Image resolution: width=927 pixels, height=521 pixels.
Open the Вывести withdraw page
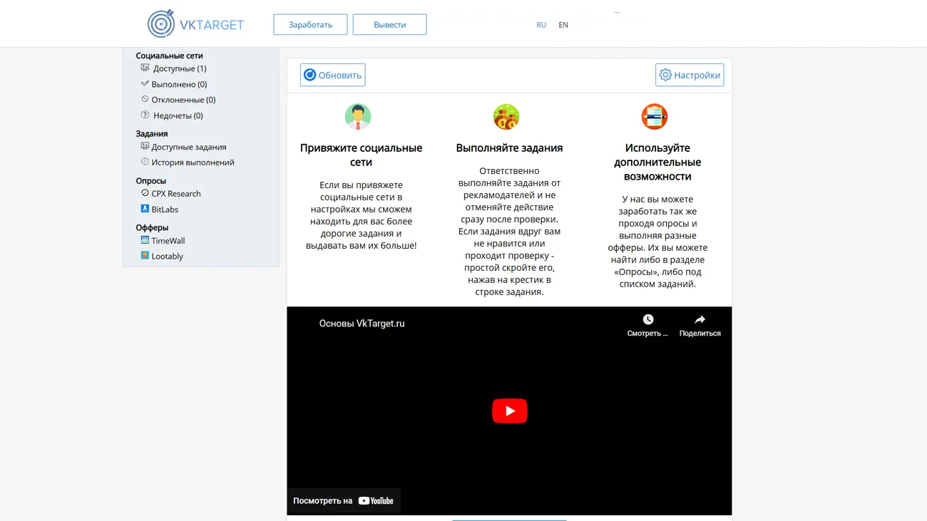tap(389, 24)
